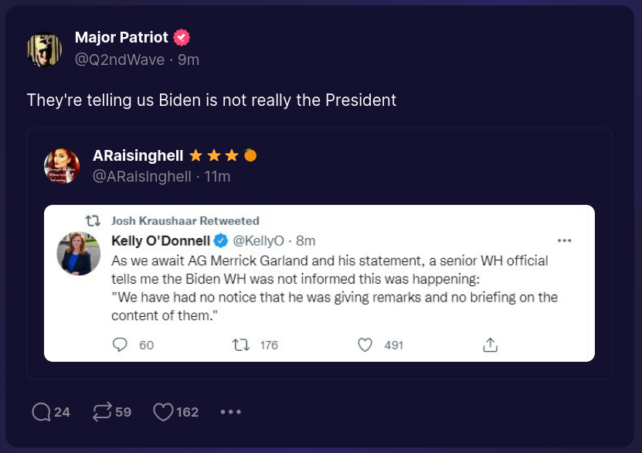Click the blue verified checkmark by Kelly O'Donnell
This screenshot has height=453, width=642.
point(219,240)
